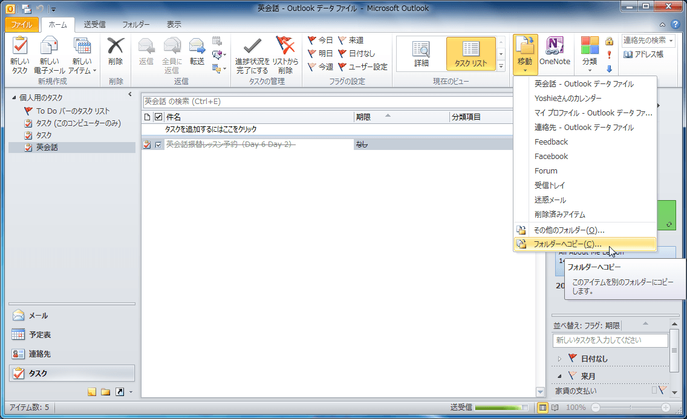Click the Low Importance down arrow icon
The image size is (687, 419).
pyautogui.click(x=609, y=69)
